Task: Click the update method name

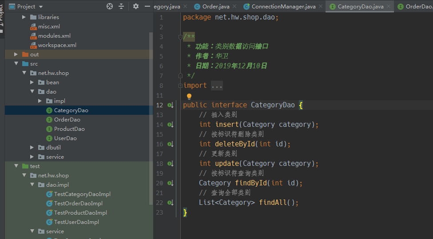Action: point(227,164)
